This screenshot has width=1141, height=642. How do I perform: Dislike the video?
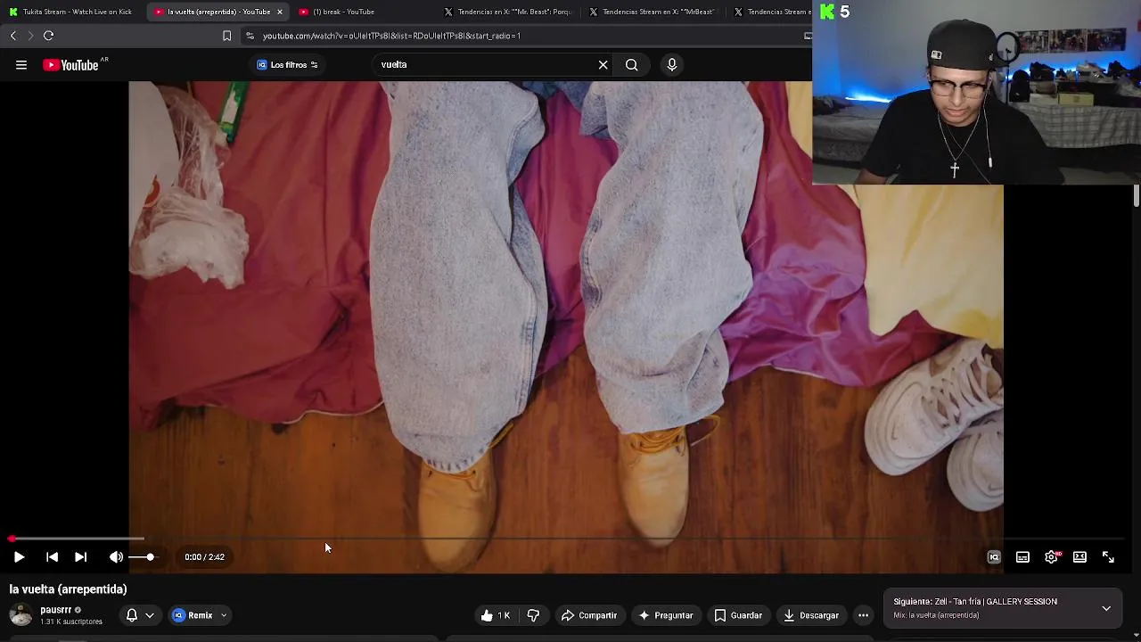tap(533, 615)
